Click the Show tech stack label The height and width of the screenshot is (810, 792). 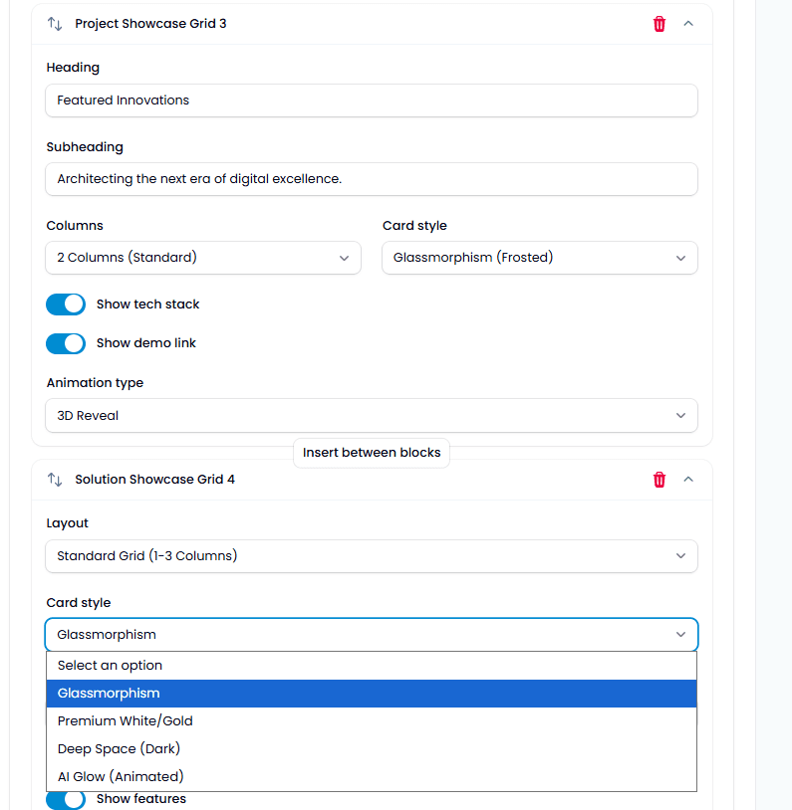[x=148, y=304]
